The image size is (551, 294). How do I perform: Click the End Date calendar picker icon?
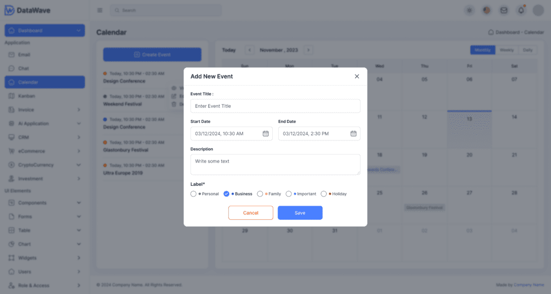pyautogui.click(x=354, y=134)
